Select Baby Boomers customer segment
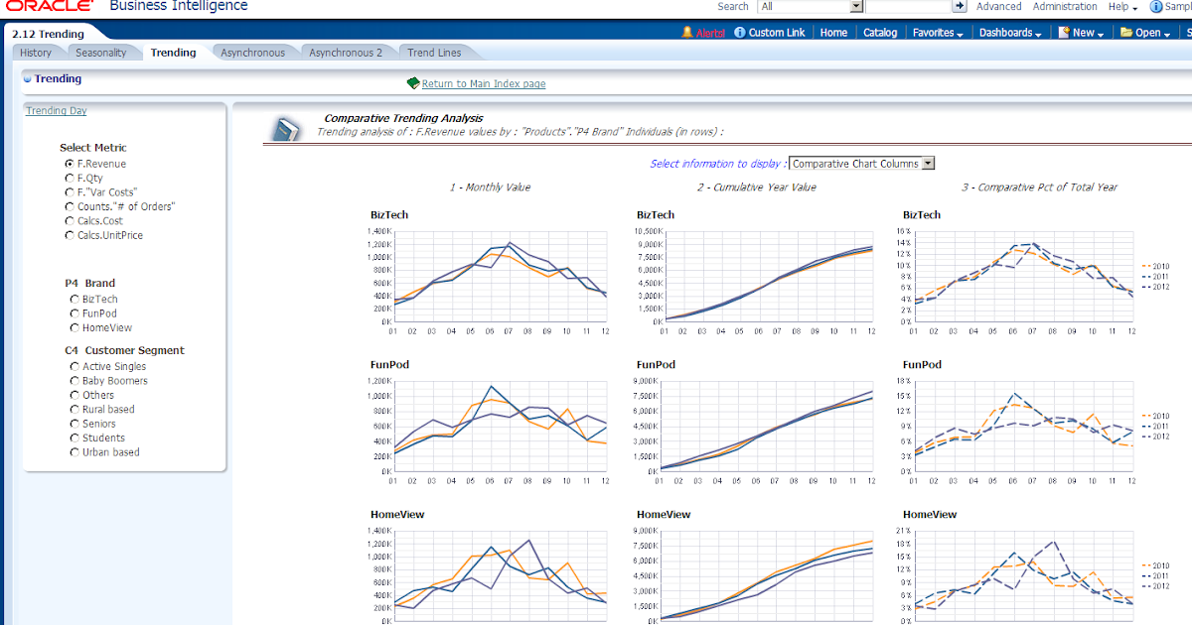 (74, 380)
